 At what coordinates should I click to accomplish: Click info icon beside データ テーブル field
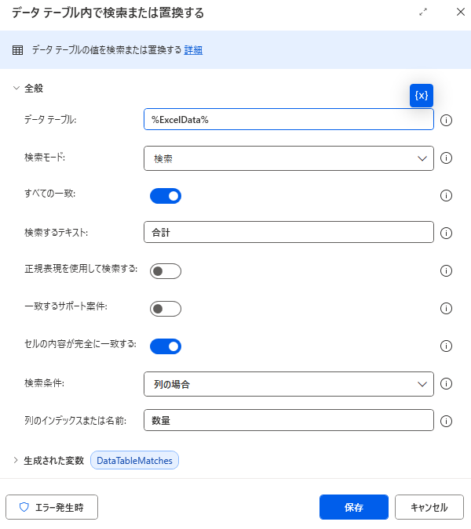tap(447, 120)
